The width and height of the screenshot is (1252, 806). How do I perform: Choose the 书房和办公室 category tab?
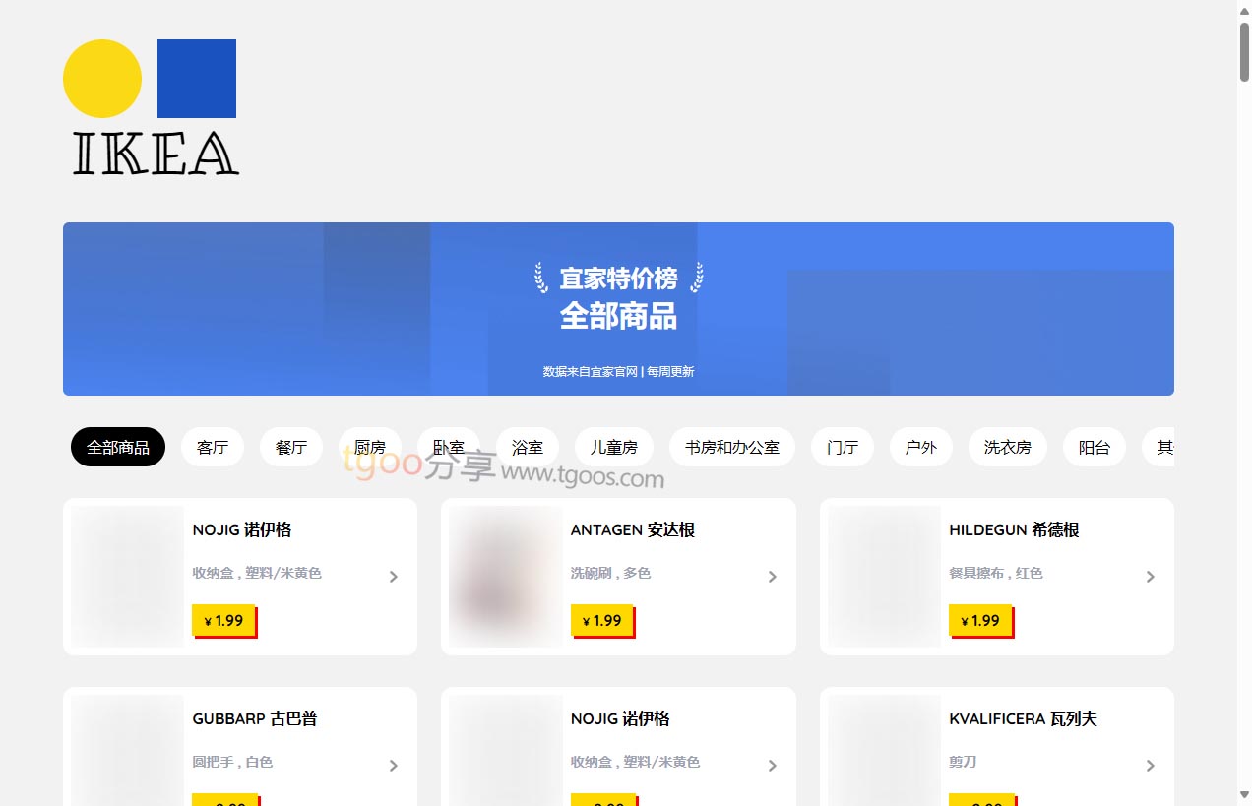[x=732, y=447]
